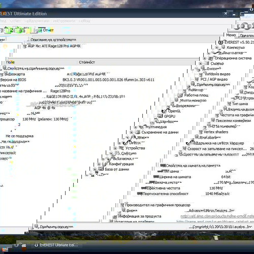Expand the Конфигурация tree node

pyautogui.click(x=99, y=164)
